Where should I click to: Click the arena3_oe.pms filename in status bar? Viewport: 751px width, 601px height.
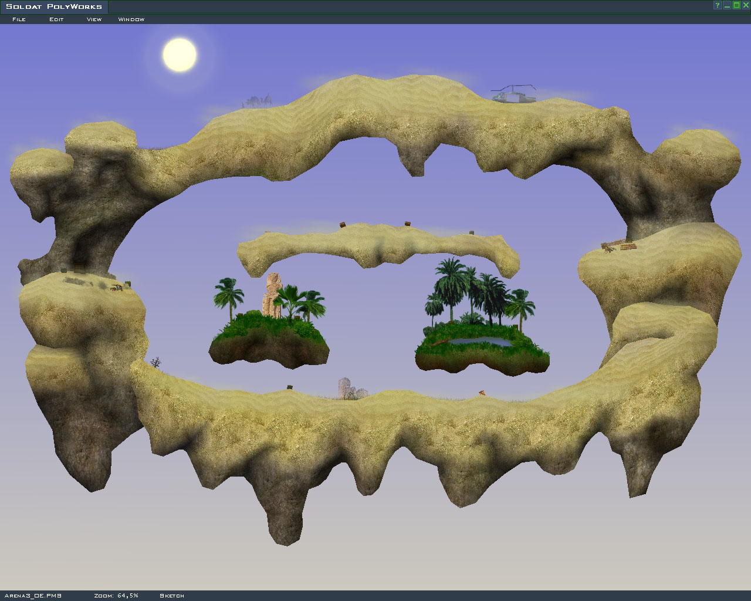32,596
